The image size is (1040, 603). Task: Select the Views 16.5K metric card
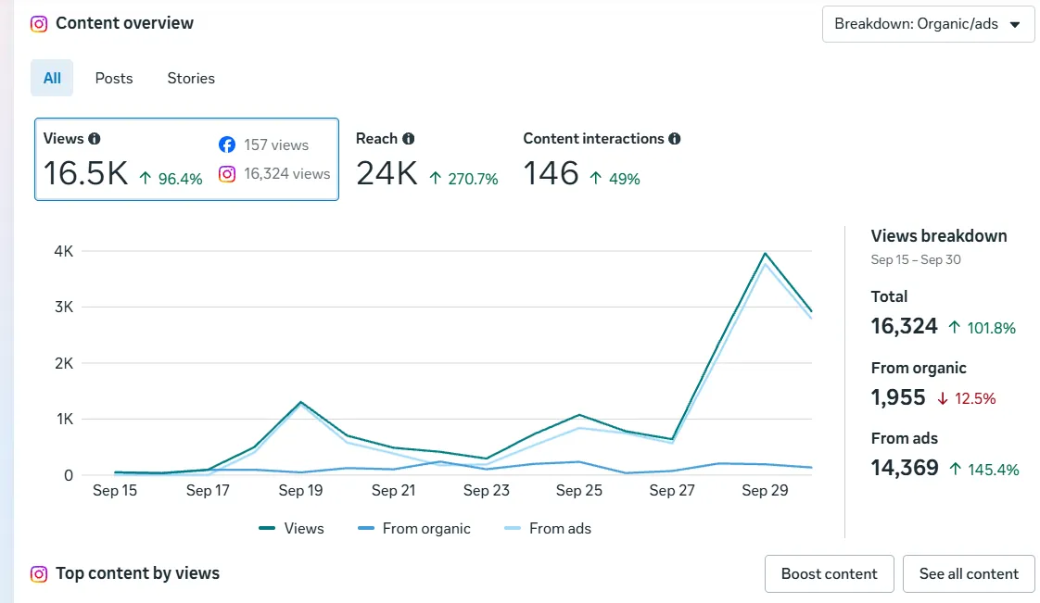click(186, 159)
